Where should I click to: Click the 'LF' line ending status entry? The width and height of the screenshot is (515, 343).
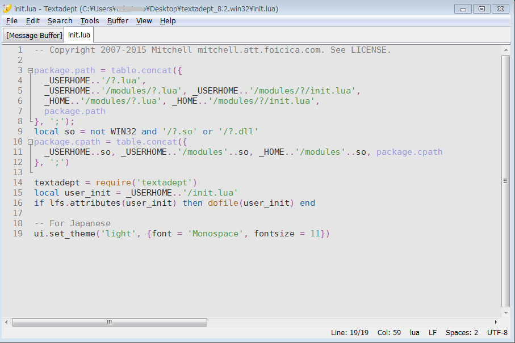tap(433, 332)
